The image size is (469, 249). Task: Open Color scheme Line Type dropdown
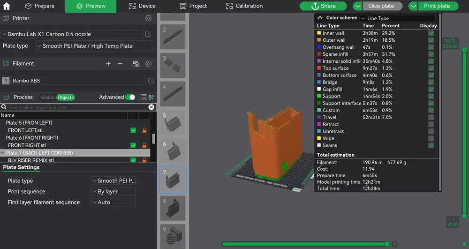pyautogui.click(x=398, y=18)
